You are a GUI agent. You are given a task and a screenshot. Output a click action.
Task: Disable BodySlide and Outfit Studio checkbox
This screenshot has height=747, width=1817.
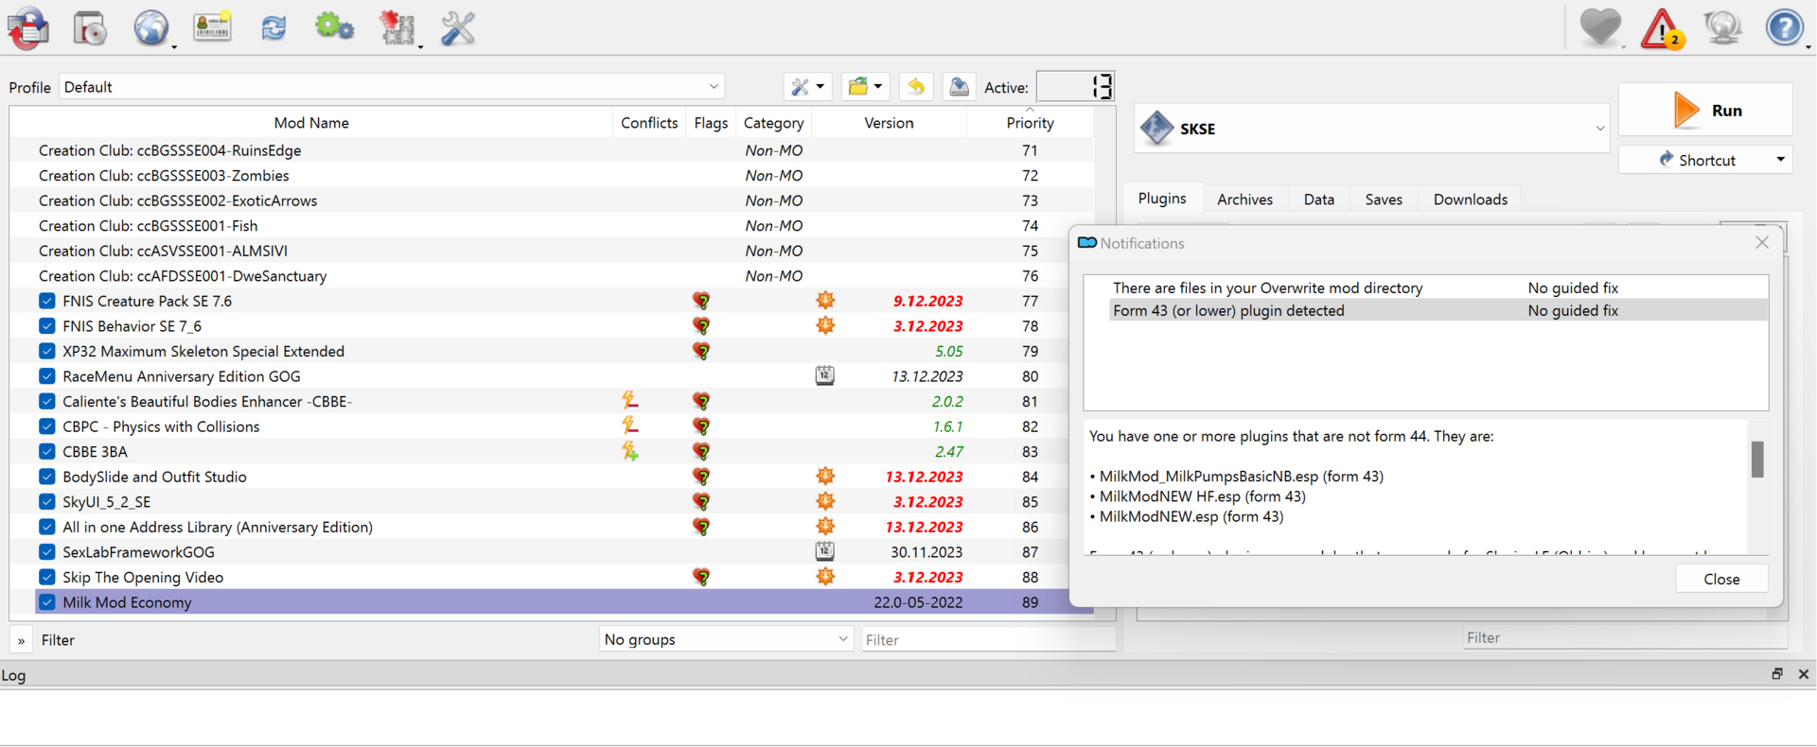[46, 476]
